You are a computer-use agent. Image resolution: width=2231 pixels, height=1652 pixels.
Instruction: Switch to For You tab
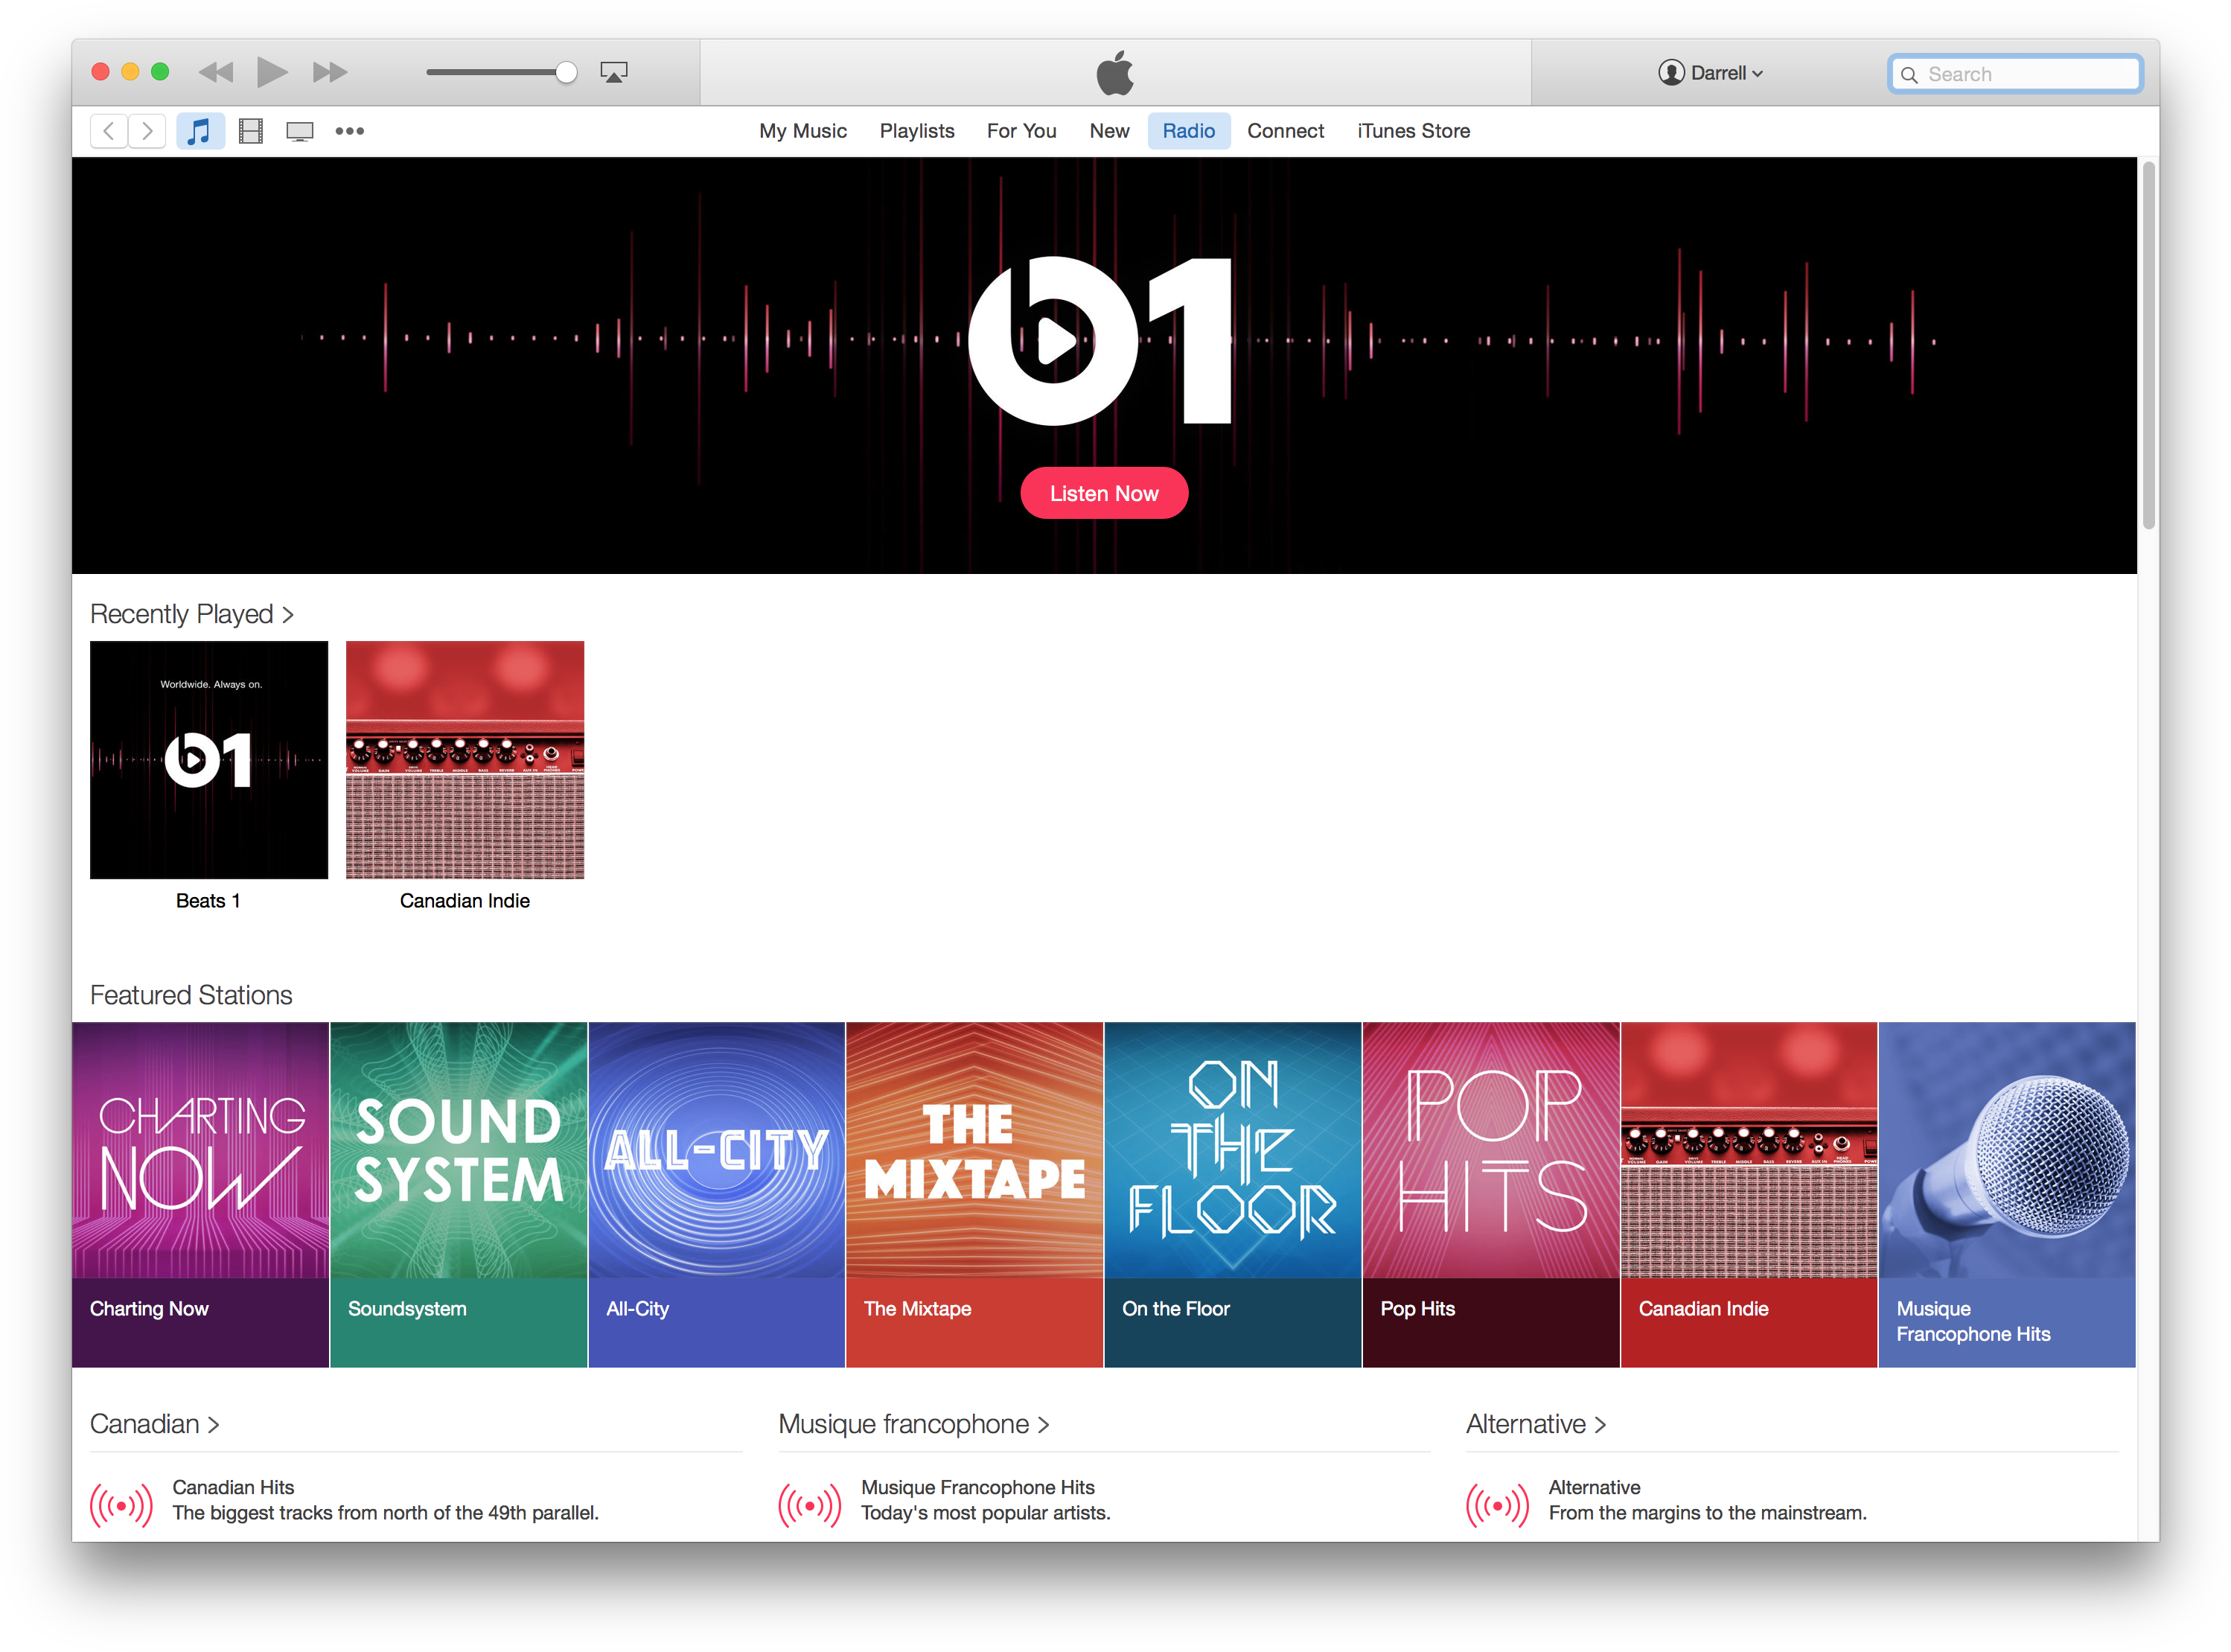coord(1021,131)
